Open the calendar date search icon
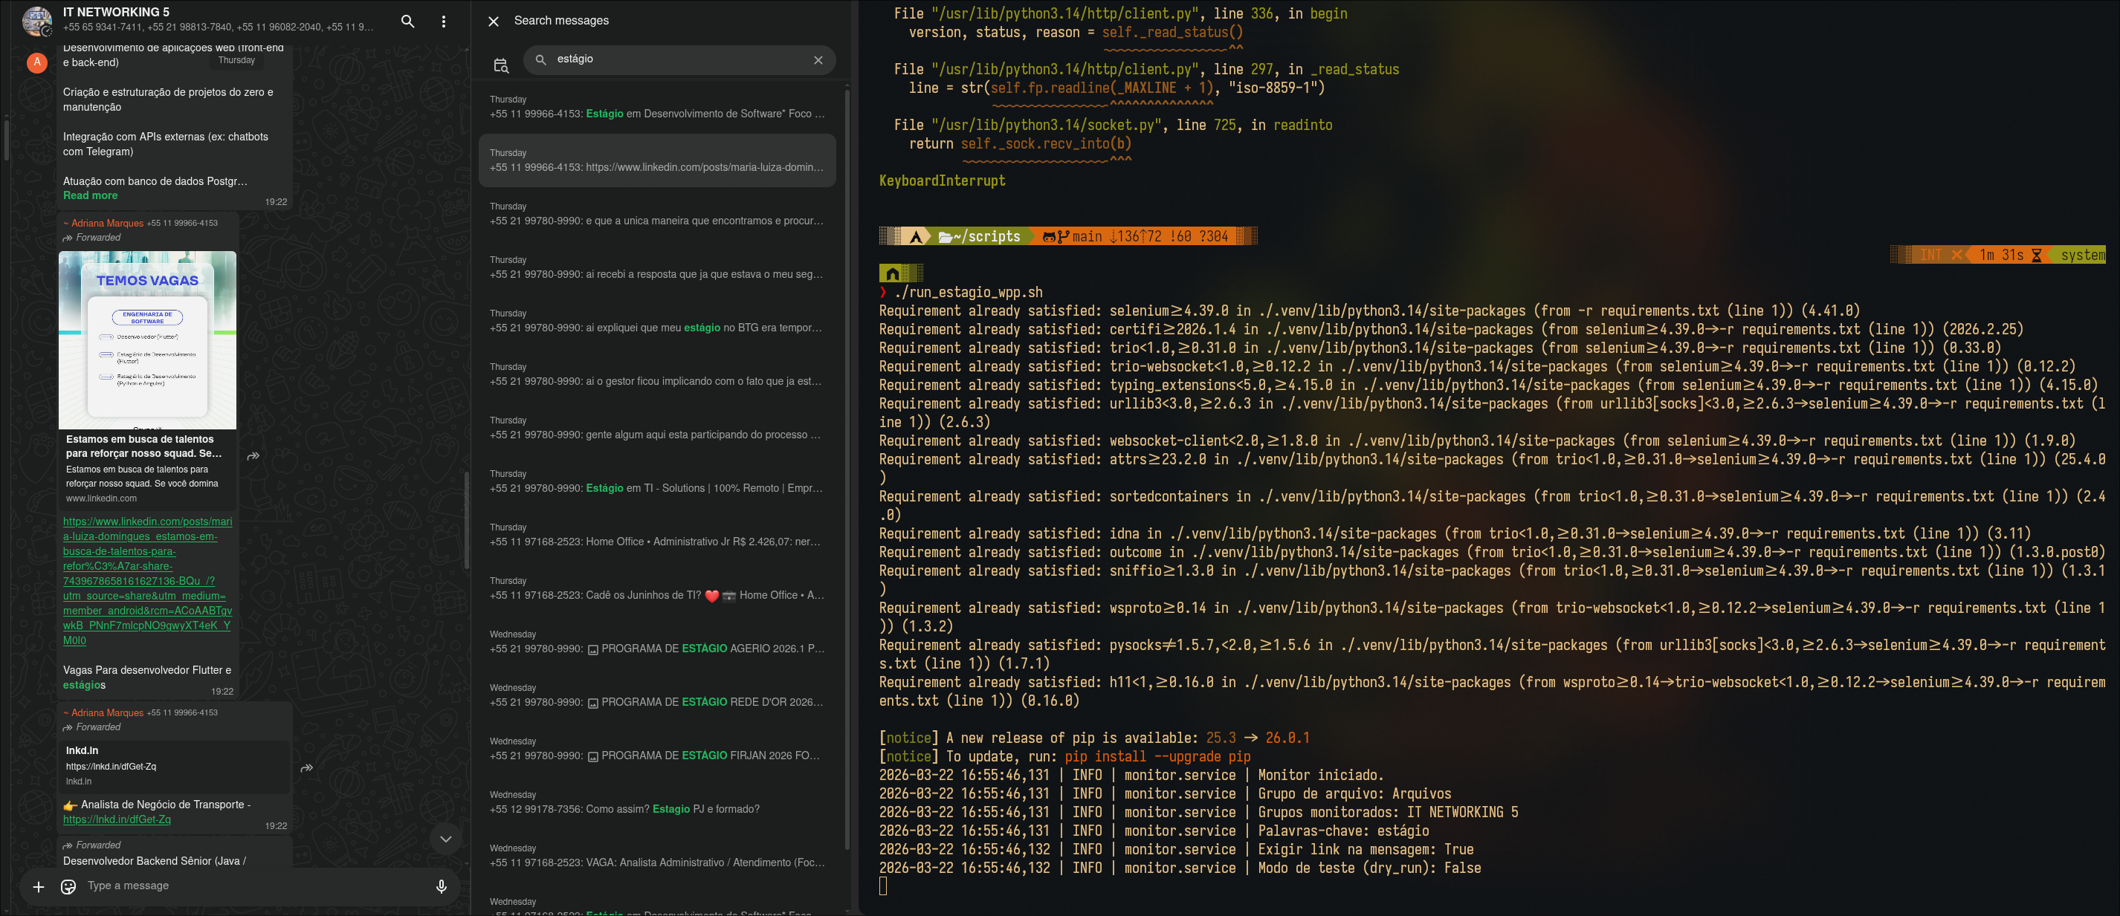The width and height of the screenshot is (2120, 916). [x=500, y=66]
